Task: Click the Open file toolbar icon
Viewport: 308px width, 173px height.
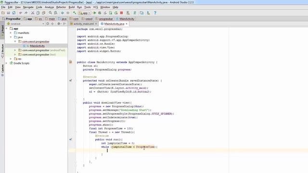Action: point(3,13)
